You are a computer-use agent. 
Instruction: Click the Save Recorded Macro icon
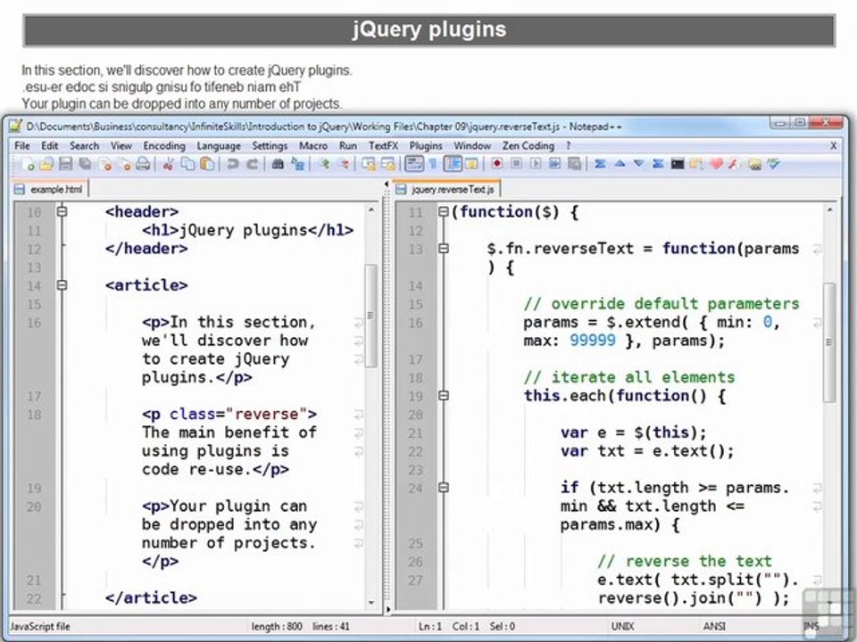[574, 164]
